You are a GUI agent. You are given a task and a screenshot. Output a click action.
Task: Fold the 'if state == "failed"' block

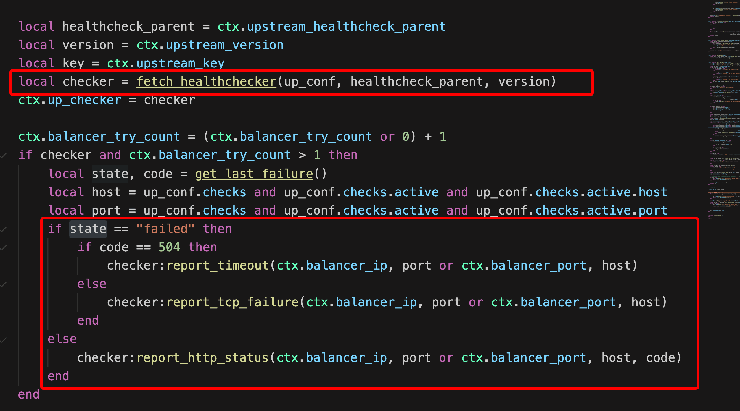4,229
